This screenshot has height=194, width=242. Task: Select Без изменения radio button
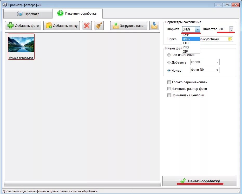pos(169,55)
